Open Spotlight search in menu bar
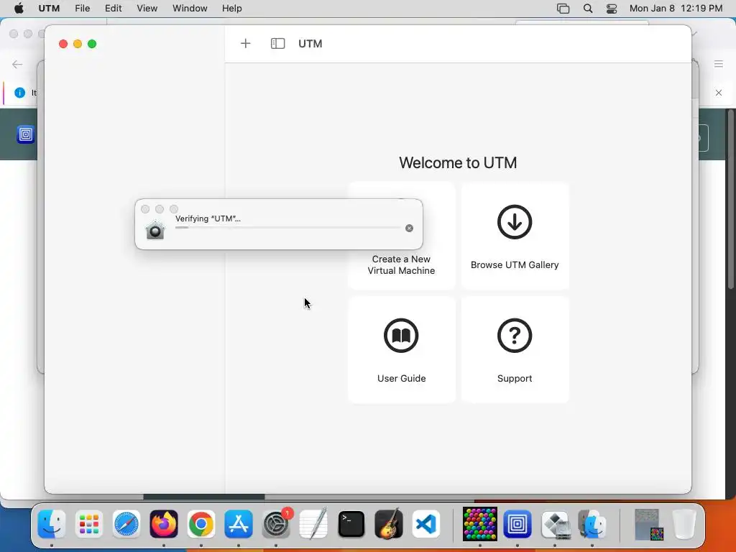Screen dimensions: 736x552 tap(588, 9)
